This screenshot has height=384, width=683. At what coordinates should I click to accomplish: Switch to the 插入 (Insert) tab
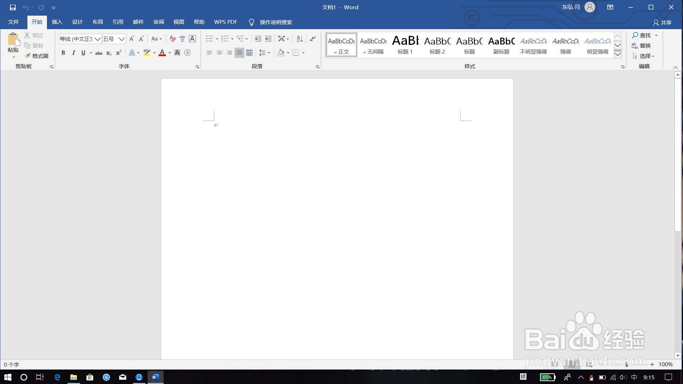pyautogui.click(x=57, y=22)
